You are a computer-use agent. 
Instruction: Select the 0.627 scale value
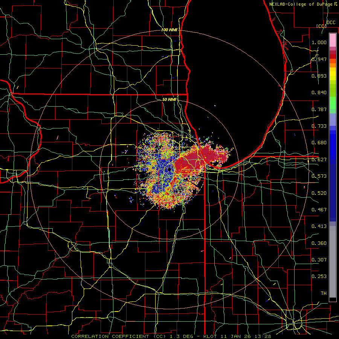tap(319, 160)
